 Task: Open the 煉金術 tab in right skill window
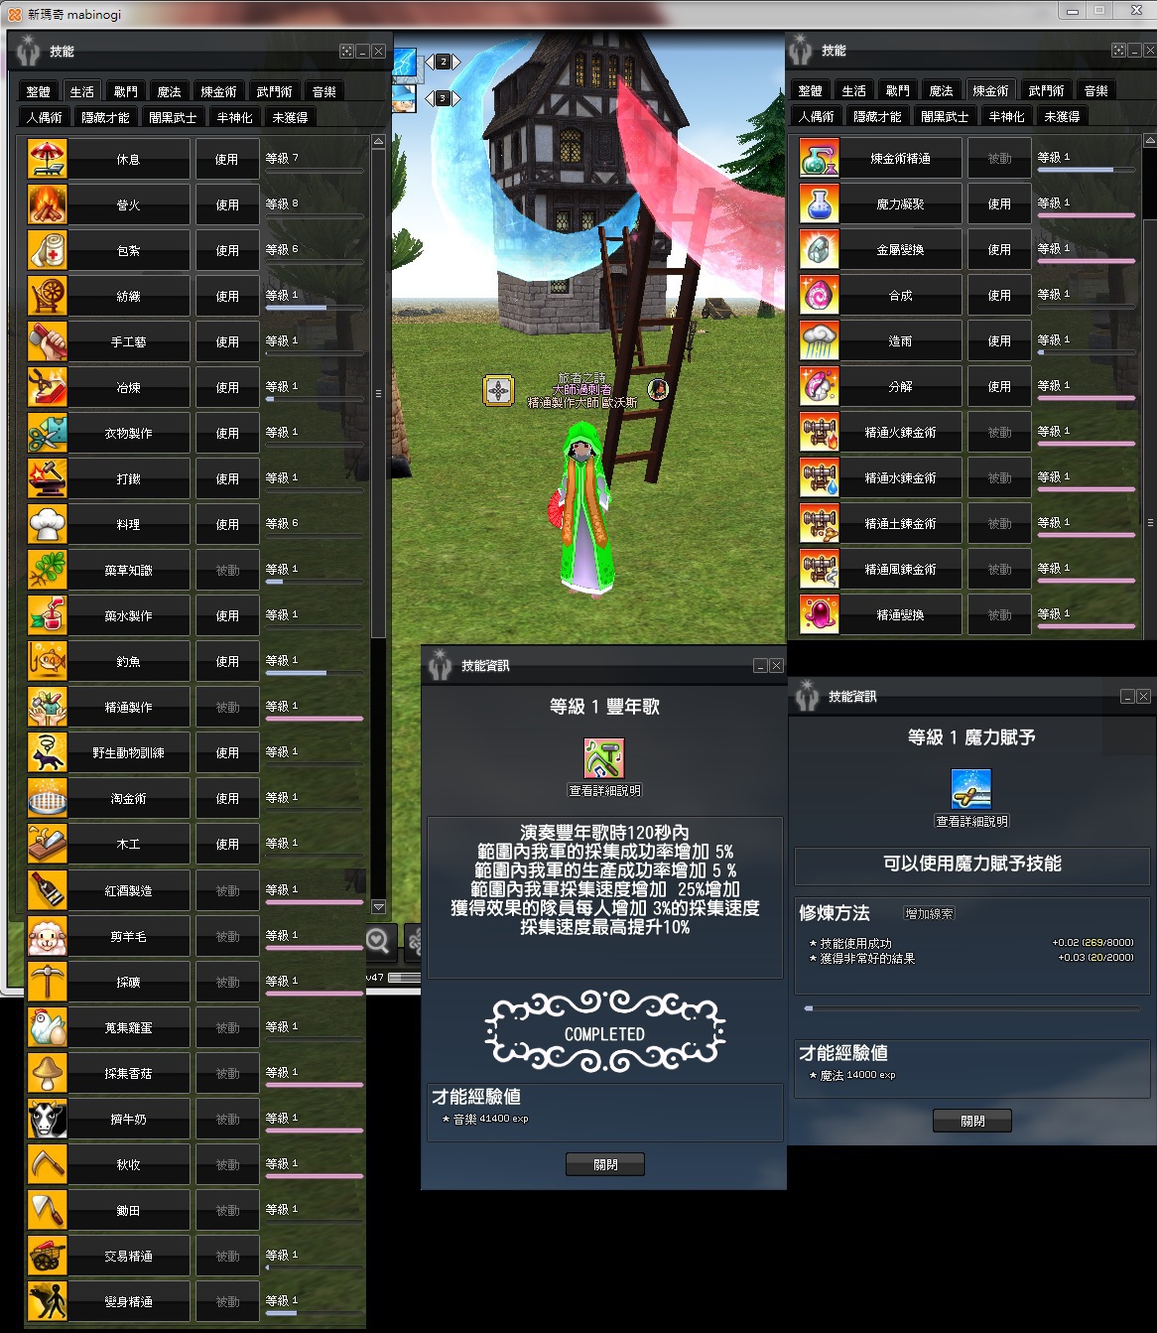(990, 90)
